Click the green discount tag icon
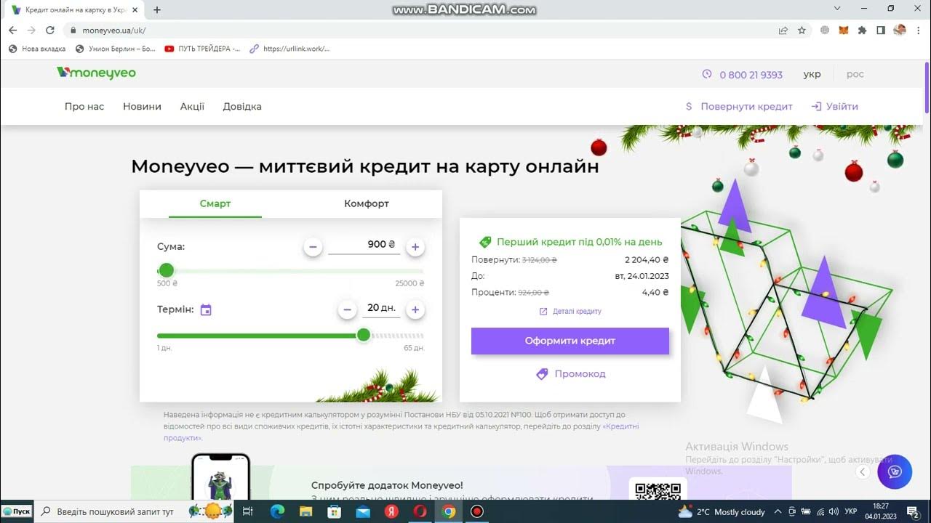 [x=485, y=242]
